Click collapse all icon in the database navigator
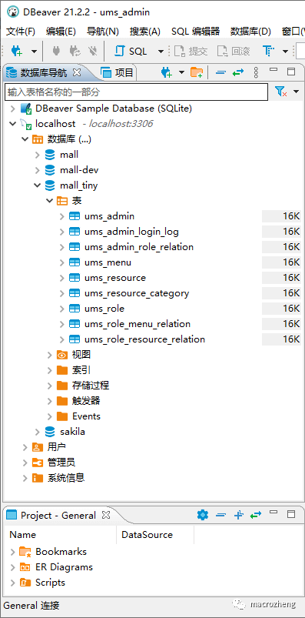Screen dimensions: 305x618 pyautogui.click(x=220, y=72)
